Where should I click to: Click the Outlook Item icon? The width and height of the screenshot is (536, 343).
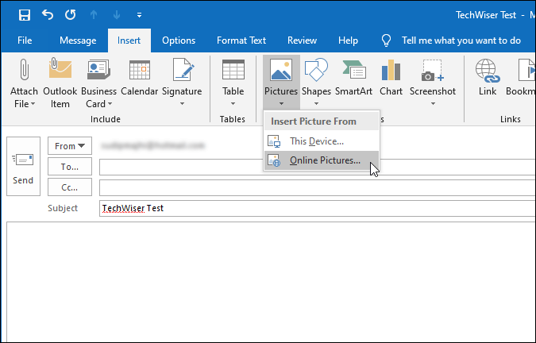(x=61, y=73)
